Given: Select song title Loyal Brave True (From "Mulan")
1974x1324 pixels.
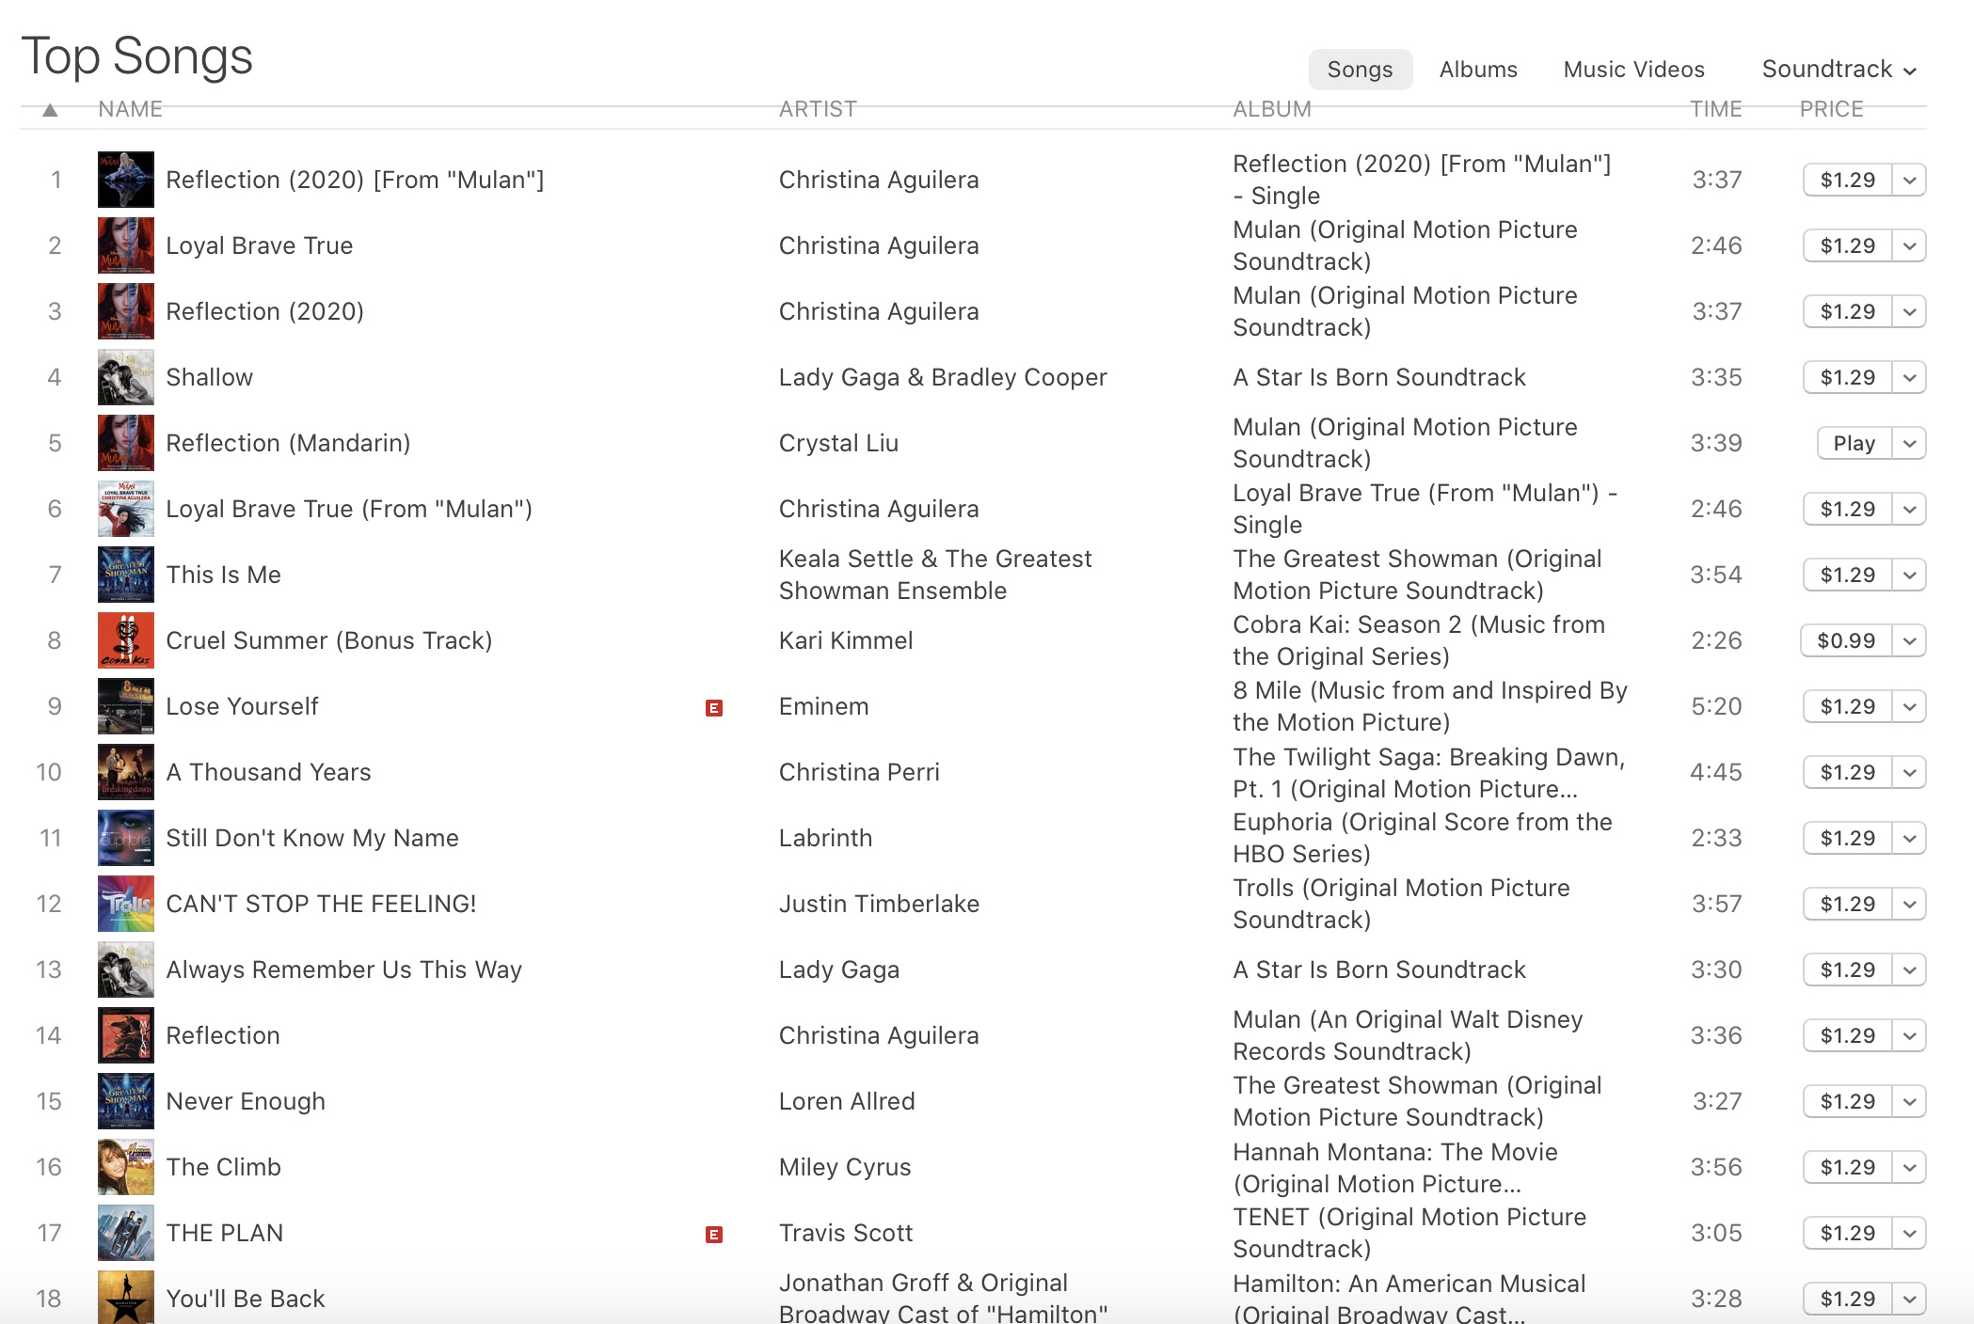Looking at the screenshot, I should pos(349,509).
